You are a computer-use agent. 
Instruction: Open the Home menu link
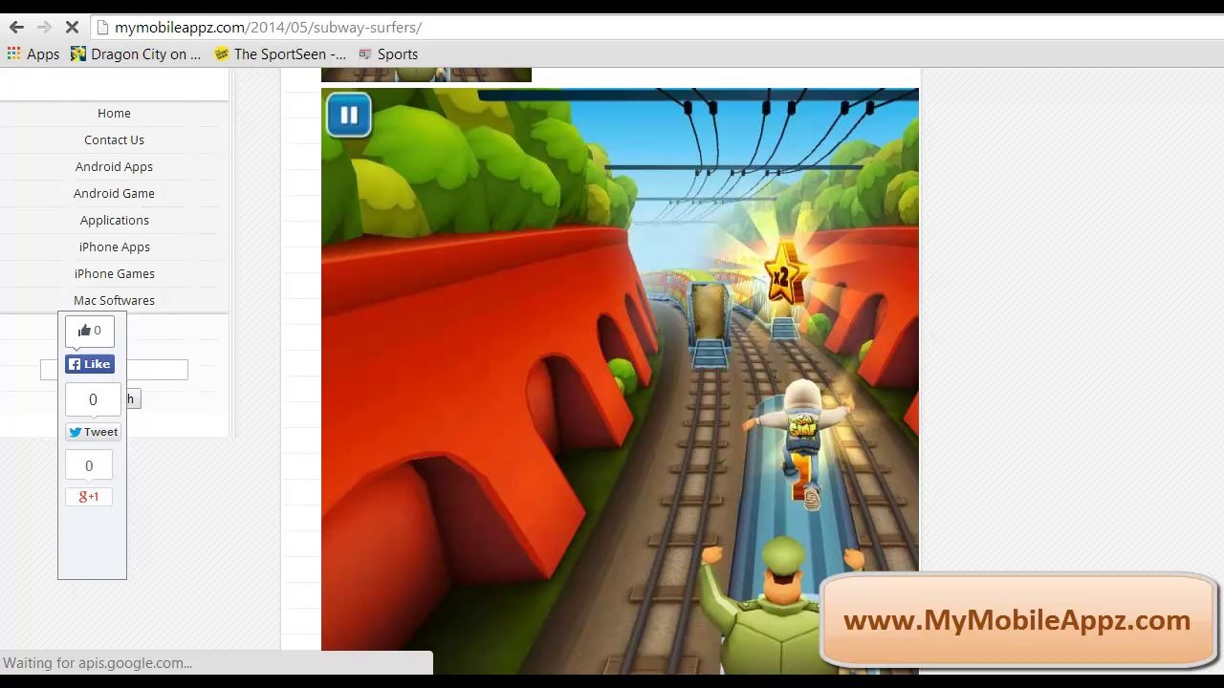click(x=114, y=113)
